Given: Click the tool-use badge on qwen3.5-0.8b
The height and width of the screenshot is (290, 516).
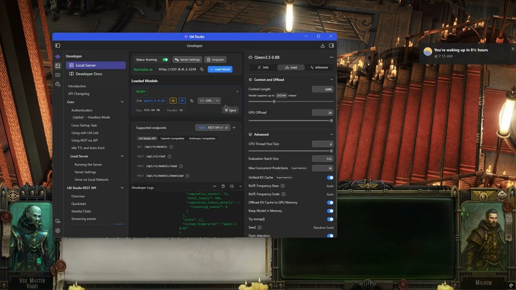Looking at the screenshot, I should point(182,101).
